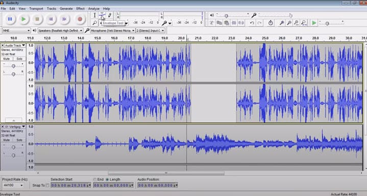Image resolution: width=367 pixels, height=196 pixels.
Task: Open the Audio Track name dropdown menu
Action: (x=15, y=45)
